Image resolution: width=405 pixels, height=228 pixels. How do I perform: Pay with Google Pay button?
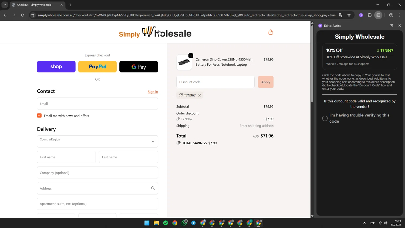click(x=139, y=67)
